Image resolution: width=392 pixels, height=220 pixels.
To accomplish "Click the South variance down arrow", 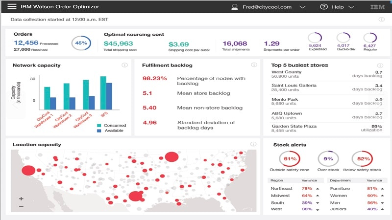I will click(x=318, y=203).
